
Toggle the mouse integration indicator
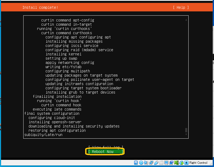coord(181,163)
